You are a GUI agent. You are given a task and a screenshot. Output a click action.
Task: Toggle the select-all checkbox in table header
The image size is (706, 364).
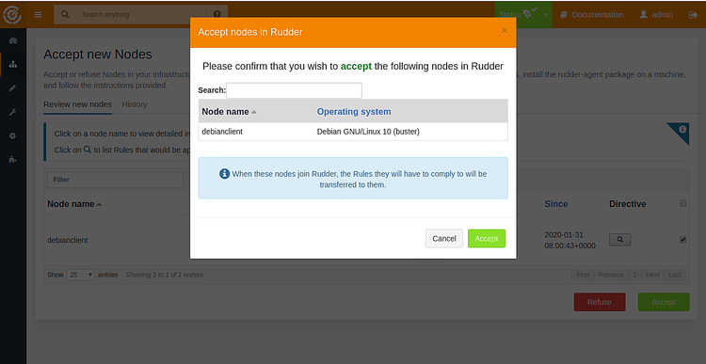pyautogui.click(x=683, y=203)
